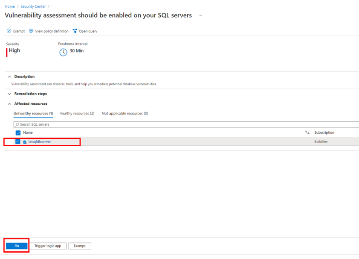This screenshot has width=359, height=259.
Task: Switch to the Healthy resources (2) tab
Action: [77, 114]
